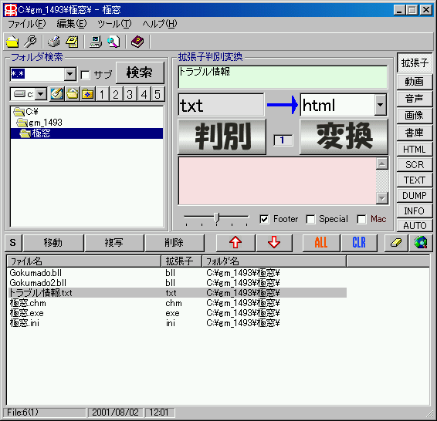Click the large 判別 button
Image resolution: width=437 pixels, height=421 pixels.
(222, 136)
